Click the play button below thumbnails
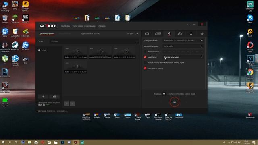Viewport: 258px width, 145px height. click(x=67, y=104)
